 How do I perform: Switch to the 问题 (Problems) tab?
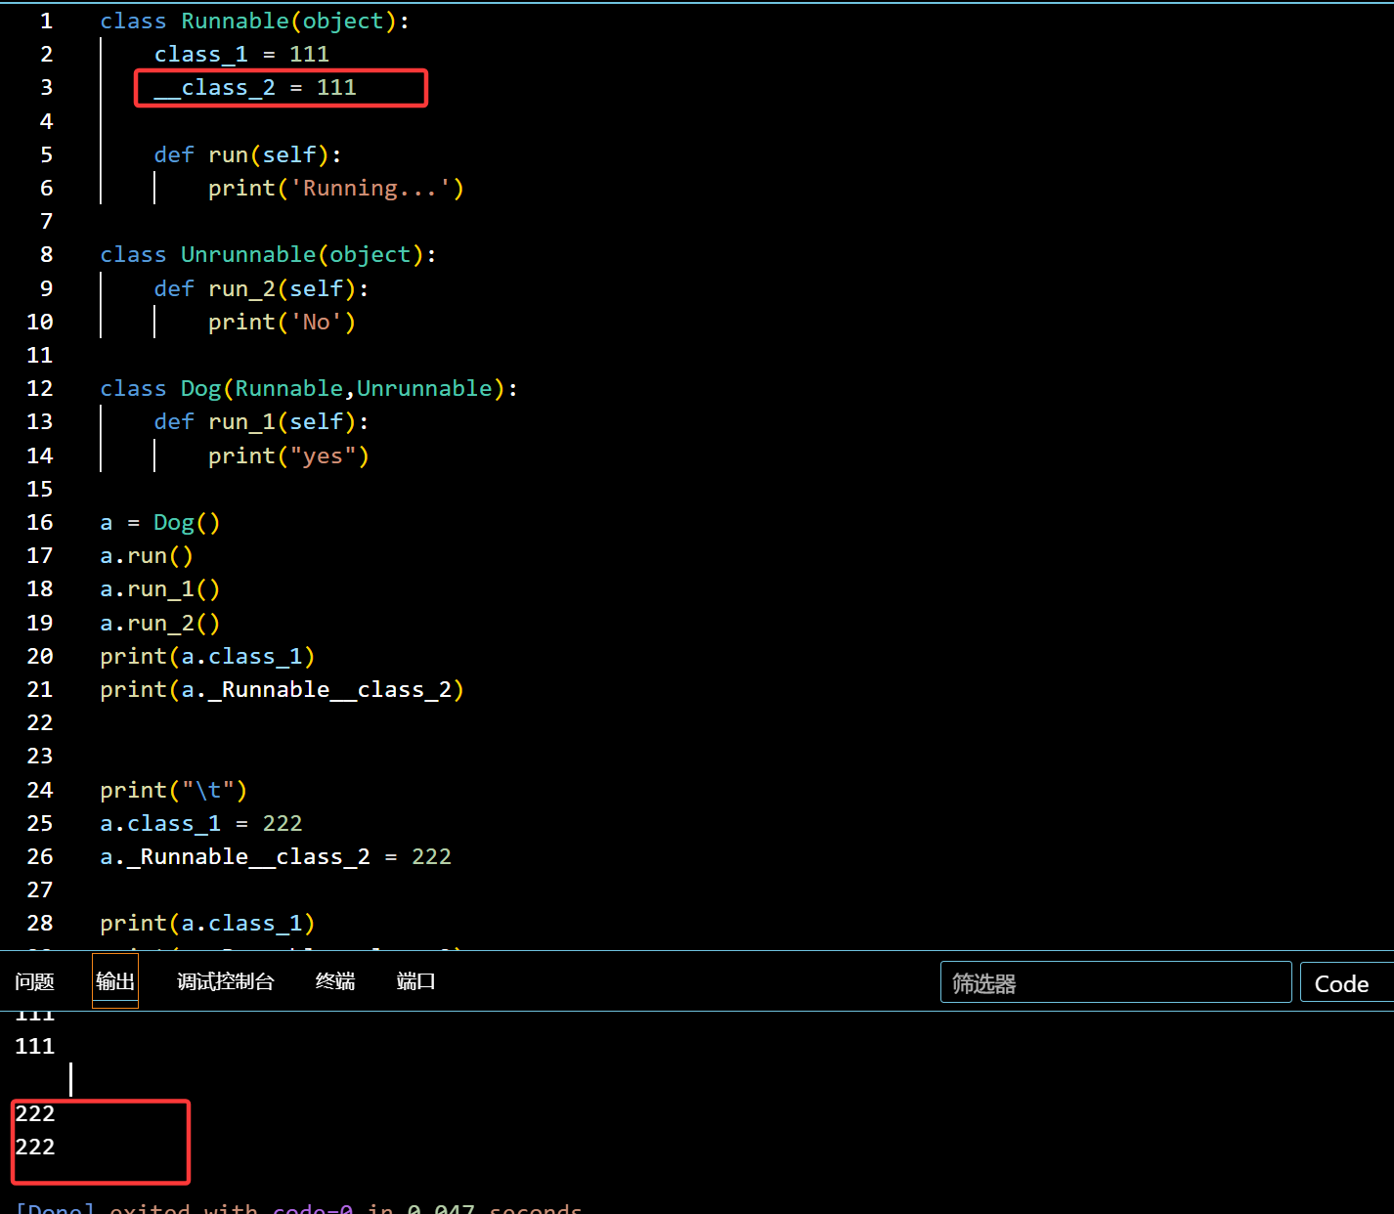33,981
